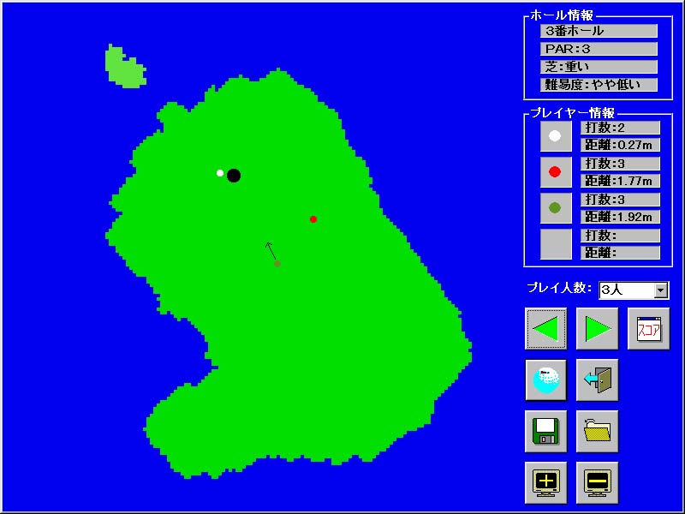The width and height of the screenshot is (685, 514).
Task: Open saved game with folder icon
Action: [x=597, y=431]
